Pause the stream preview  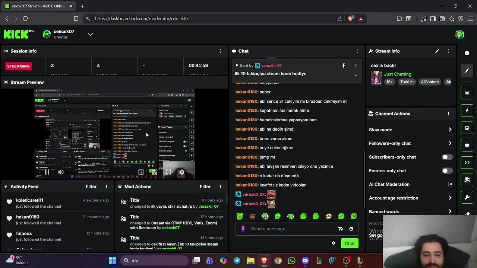tap(47, 172)
